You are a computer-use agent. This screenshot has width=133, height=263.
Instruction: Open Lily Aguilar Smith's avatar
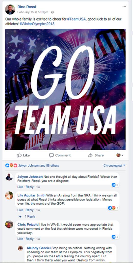[9, 195]
